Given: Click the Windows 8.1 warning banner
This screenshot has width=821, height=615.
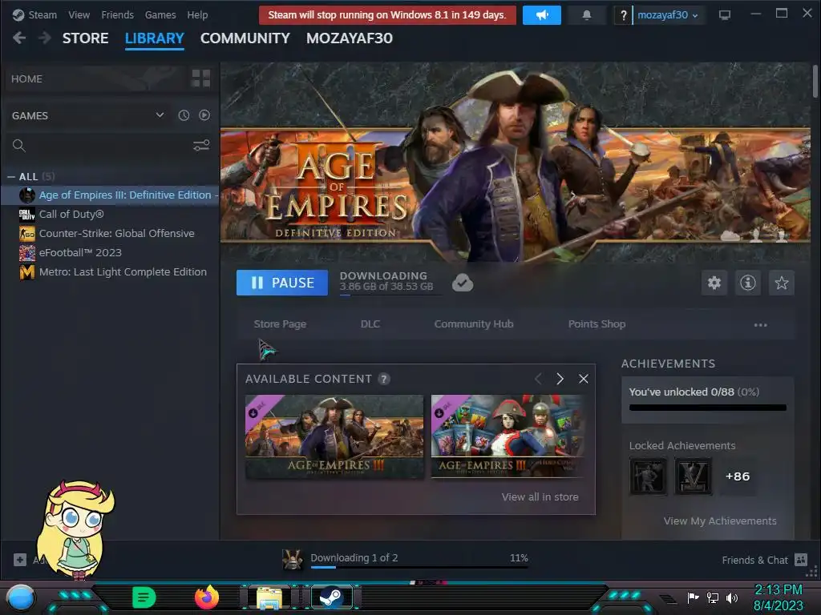Looking at the screenshot, I should pos(387,15).
